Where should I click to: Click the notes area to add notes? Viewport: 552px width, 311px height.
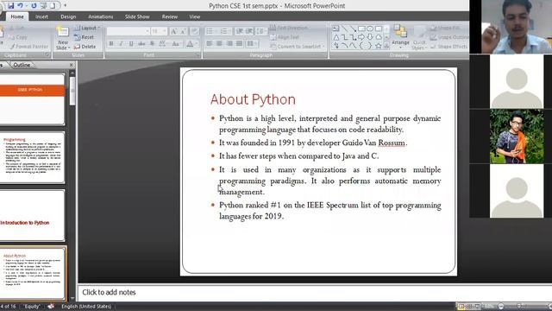(x=315, y=292)
